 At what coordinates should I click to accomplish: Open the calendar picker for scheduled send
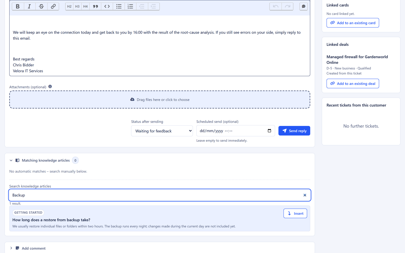(269, 131)
